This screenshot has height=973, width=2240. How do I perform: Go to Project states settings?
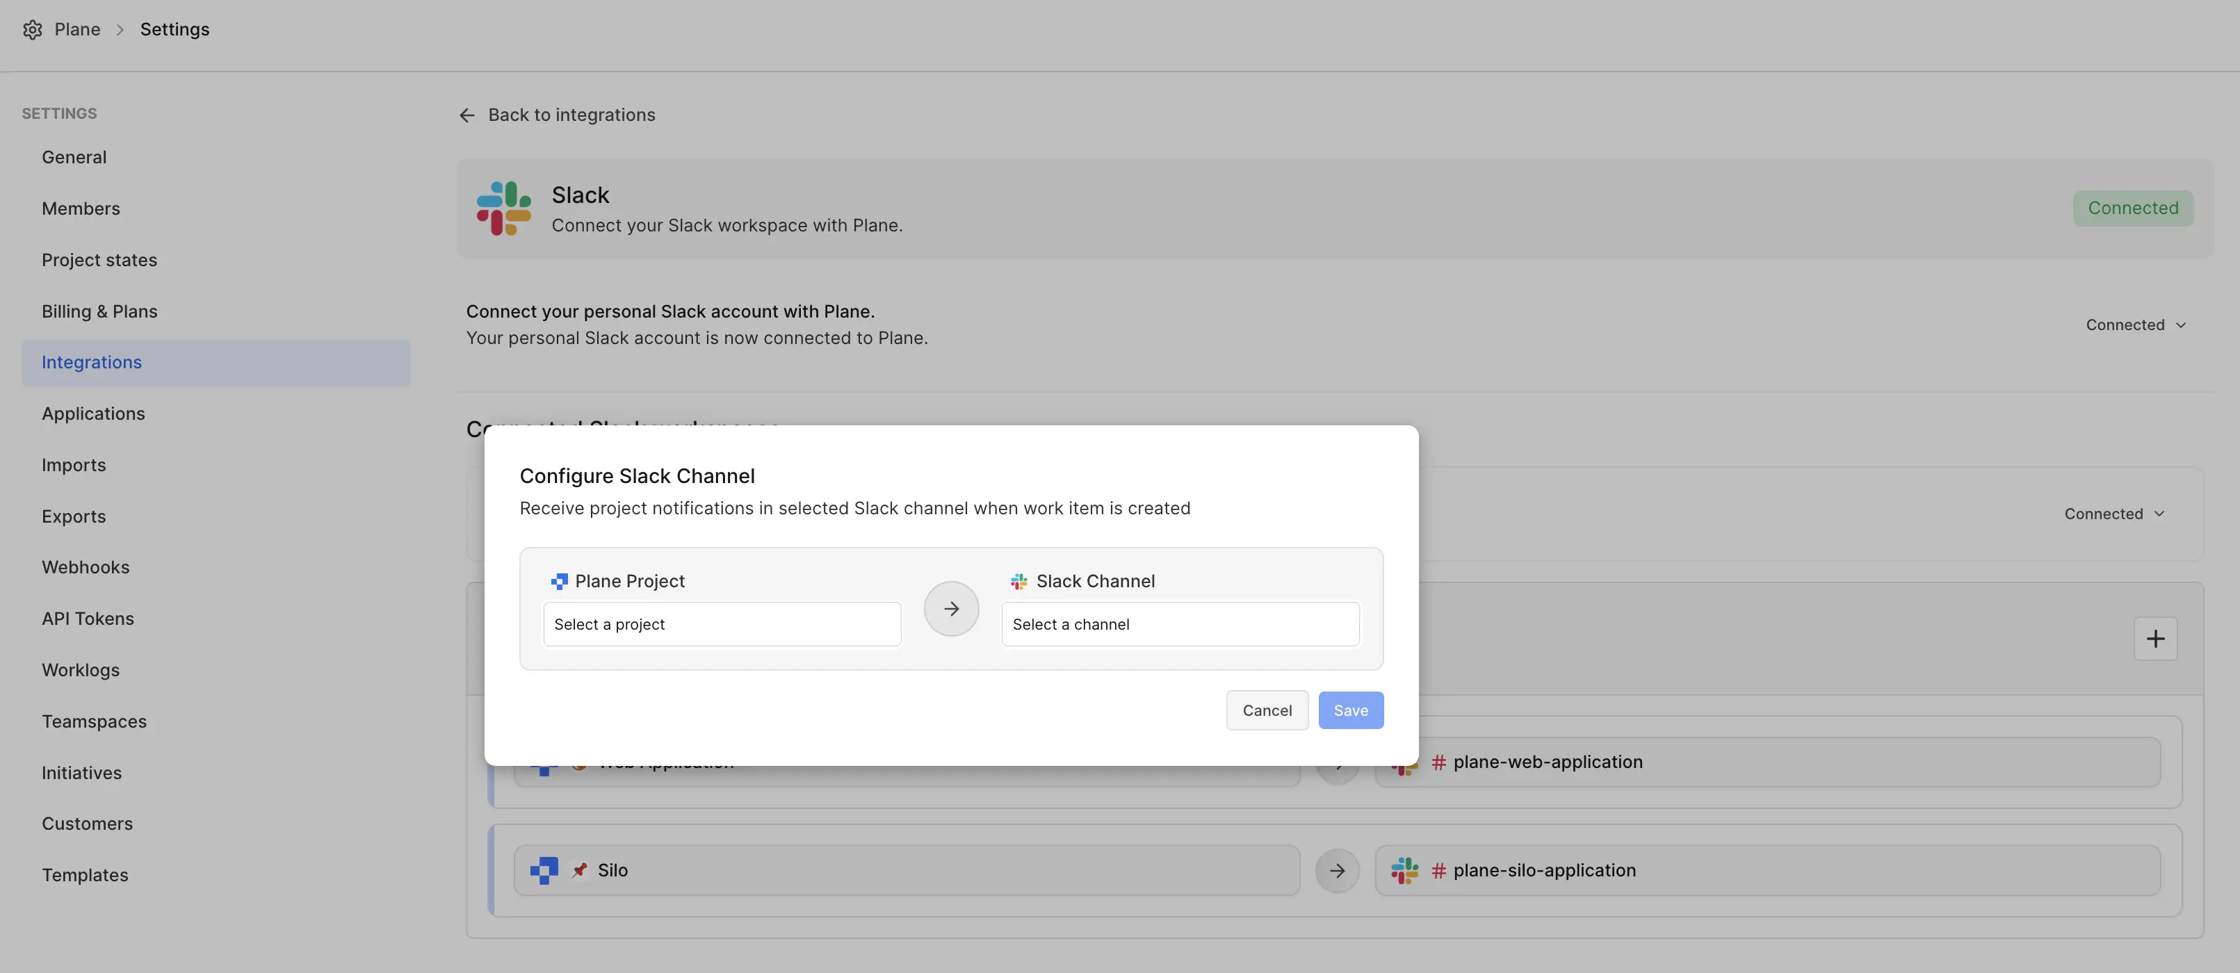(x=216, y=260)
